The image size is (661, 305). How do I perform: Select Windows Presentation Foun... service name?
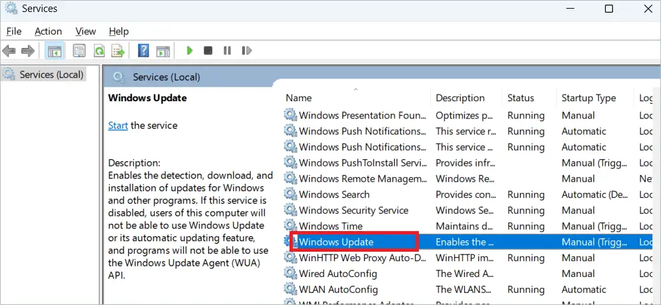(x=363, y=115)
